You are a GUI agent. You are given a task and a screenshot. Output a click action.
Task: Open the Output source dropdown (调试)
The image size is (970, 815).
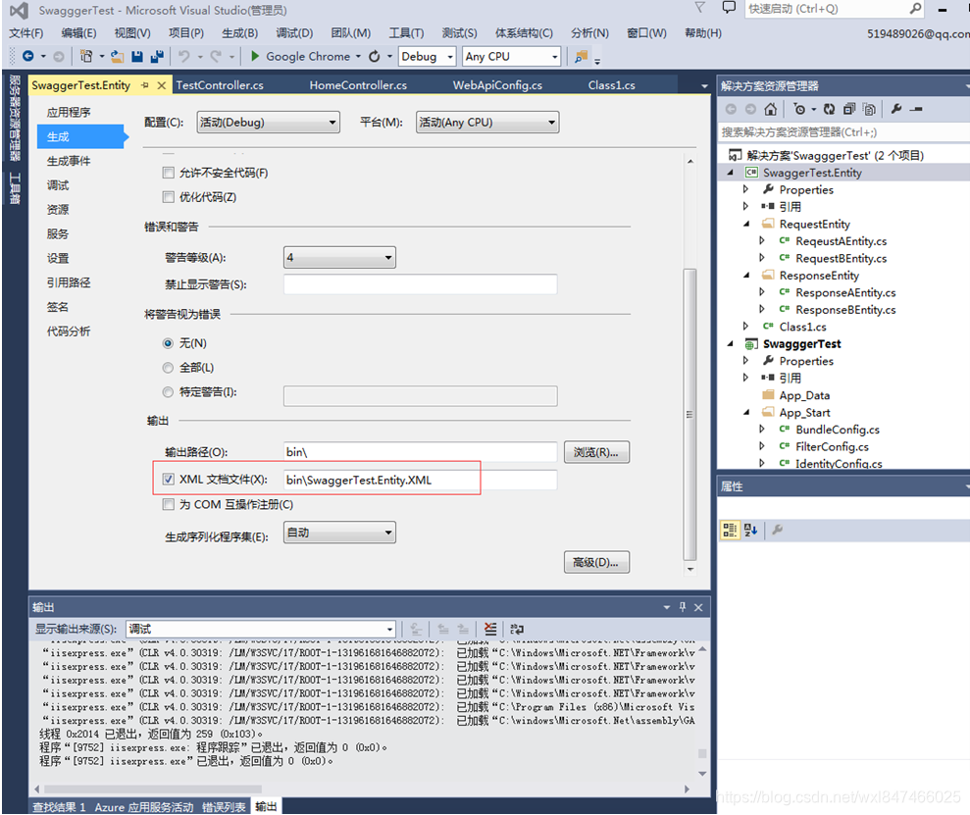(261, 629)
